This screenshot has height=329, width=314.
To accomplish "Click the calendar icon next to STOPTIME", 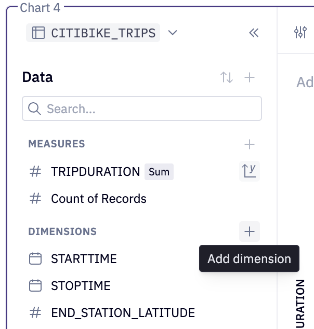I will (x=35, y=285).
